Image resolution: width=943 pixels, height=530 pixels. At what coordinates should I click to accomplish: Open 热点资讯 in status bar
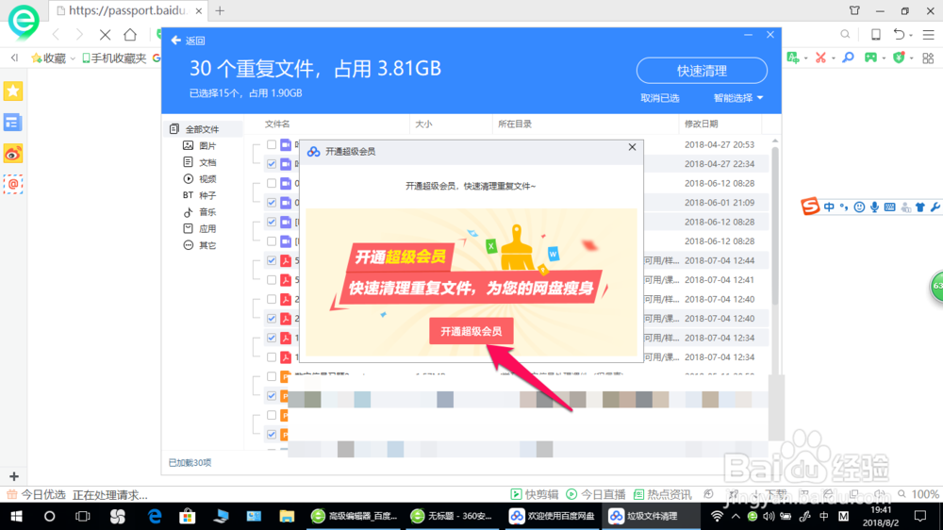[663, 494]
